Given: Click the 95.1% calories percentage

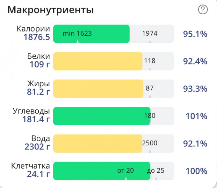Looking at the screenshot, I should pyautogui.click(x=195, y=34).
